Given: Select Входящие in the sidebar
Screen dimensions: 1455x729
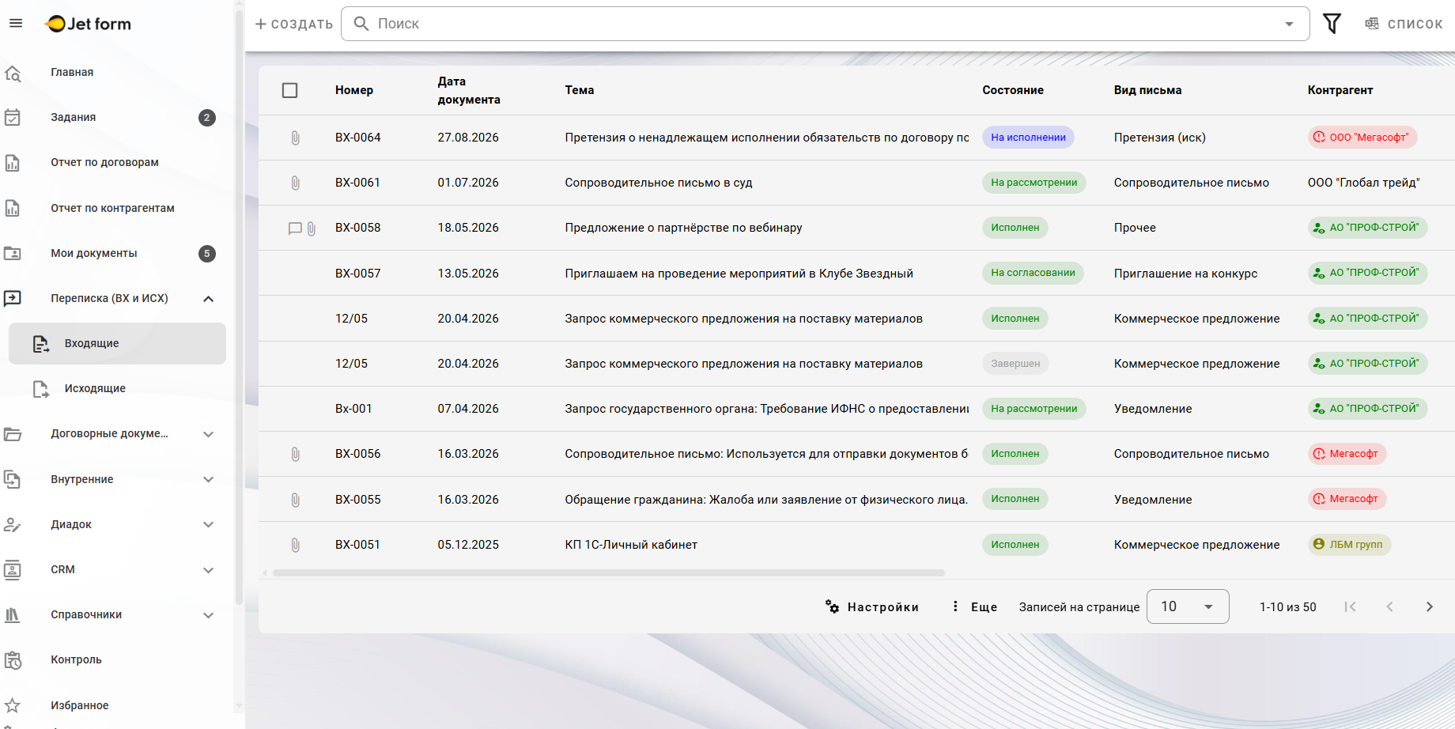Looking at the screenshot, I should pos(117,343).
